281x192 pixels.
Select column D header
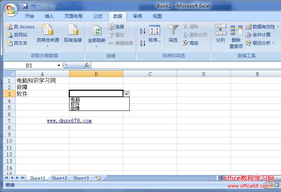[x=204, y=74]
